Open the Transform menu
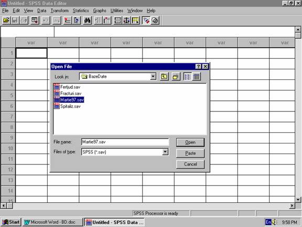The height and width of the screenshot is (227, 302). (60, 11)
